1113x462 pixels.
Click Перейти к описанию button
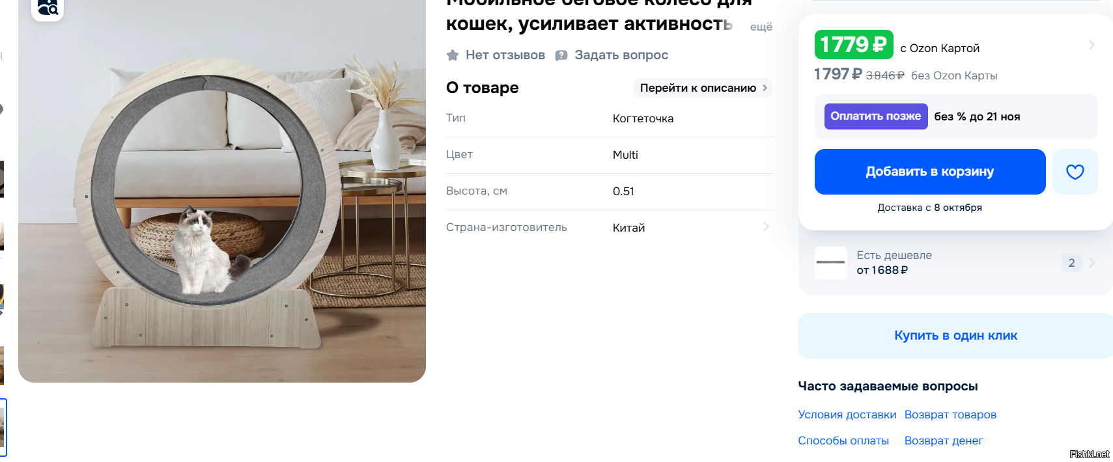[703, 88]
